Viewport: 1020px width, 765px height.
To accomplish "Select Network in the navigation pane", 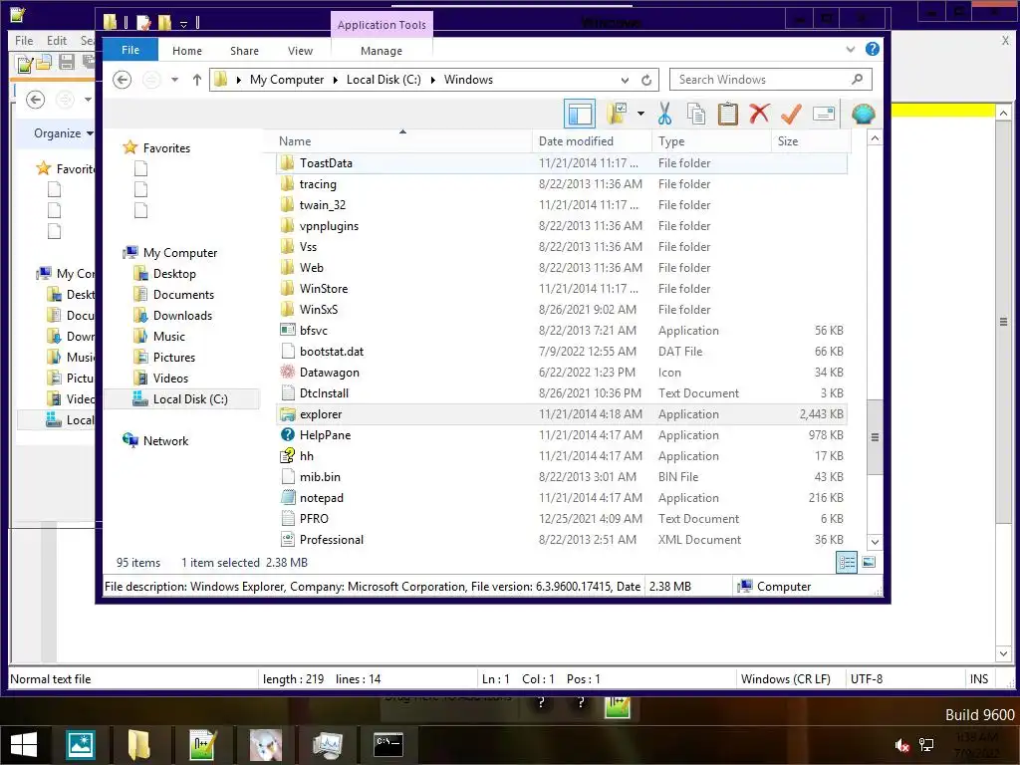I will 166,441.
